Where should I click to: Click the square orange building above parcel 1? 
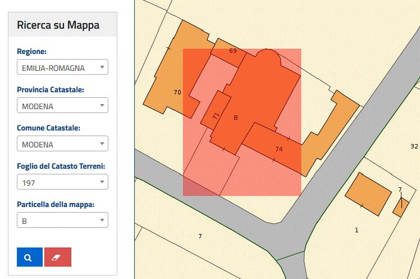click(368, 194)
